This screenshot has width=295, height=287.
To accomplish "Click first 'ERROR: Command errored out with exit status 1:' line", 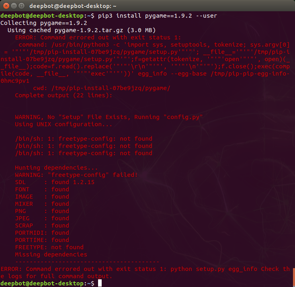I will tap(98, 37).
